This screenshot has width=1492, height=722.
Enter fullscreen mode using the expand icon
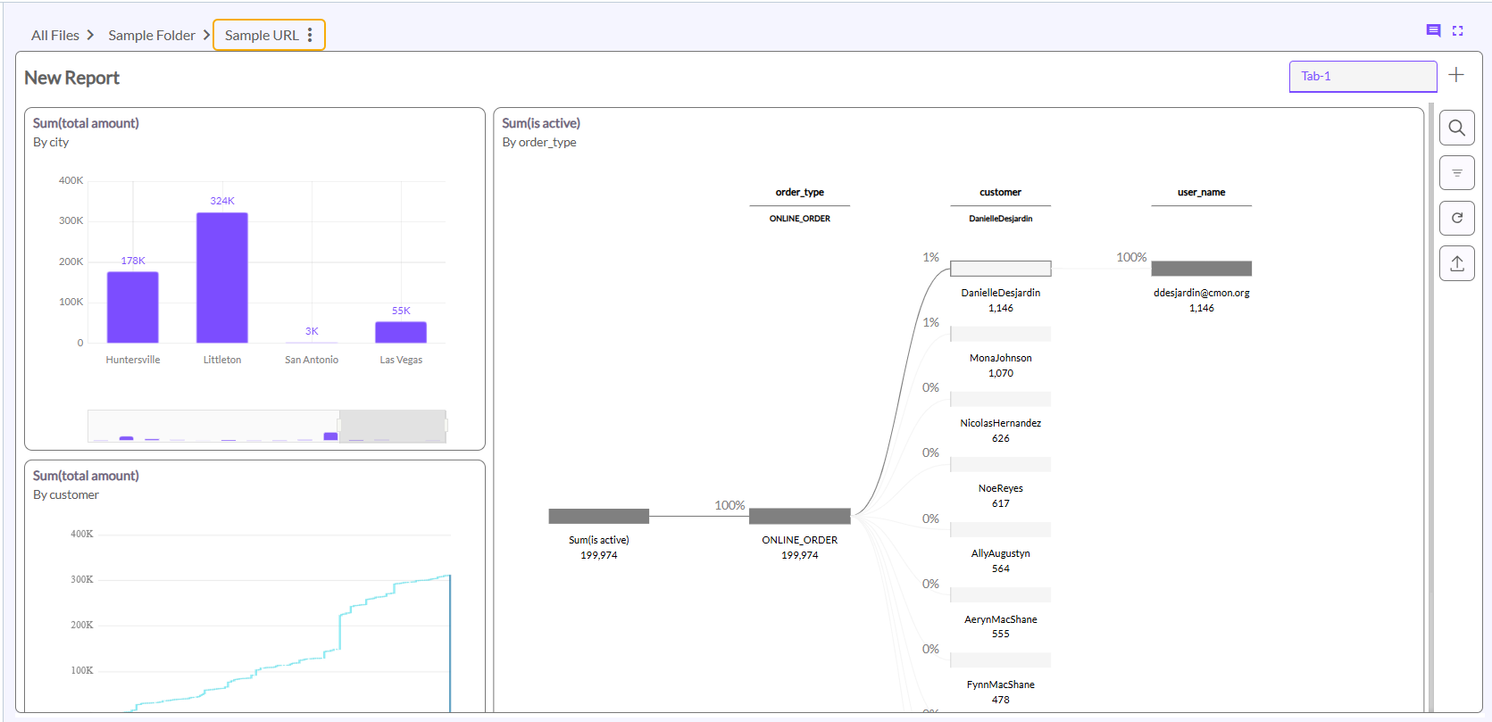point(1458,30)
